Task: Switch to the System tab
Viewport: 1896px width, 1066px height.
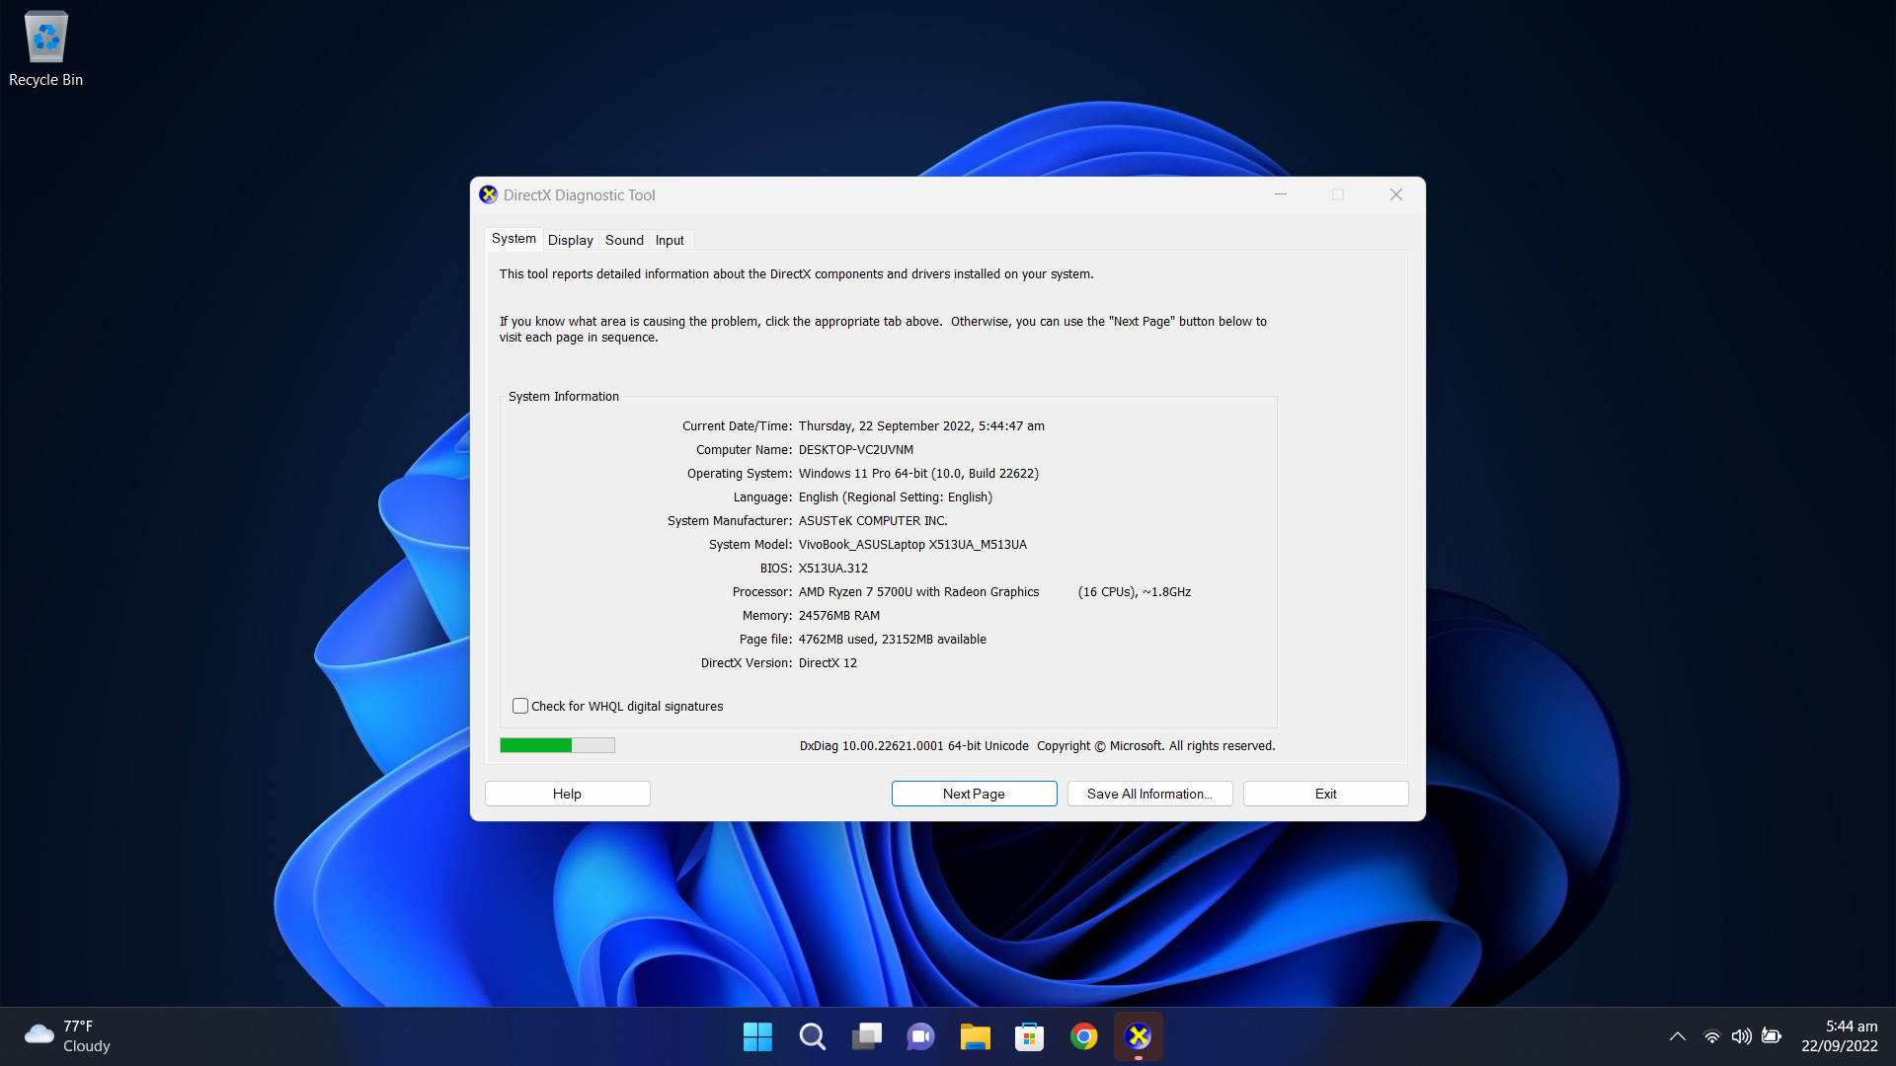Action: click(x=513, y=239)
